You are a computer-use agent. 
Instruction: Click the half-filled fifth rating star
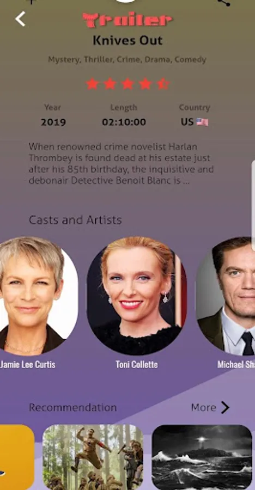click(163, 84)
